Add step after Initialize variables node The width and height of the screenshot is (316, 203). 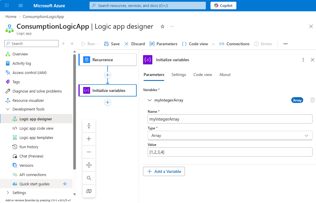[107, 102]
